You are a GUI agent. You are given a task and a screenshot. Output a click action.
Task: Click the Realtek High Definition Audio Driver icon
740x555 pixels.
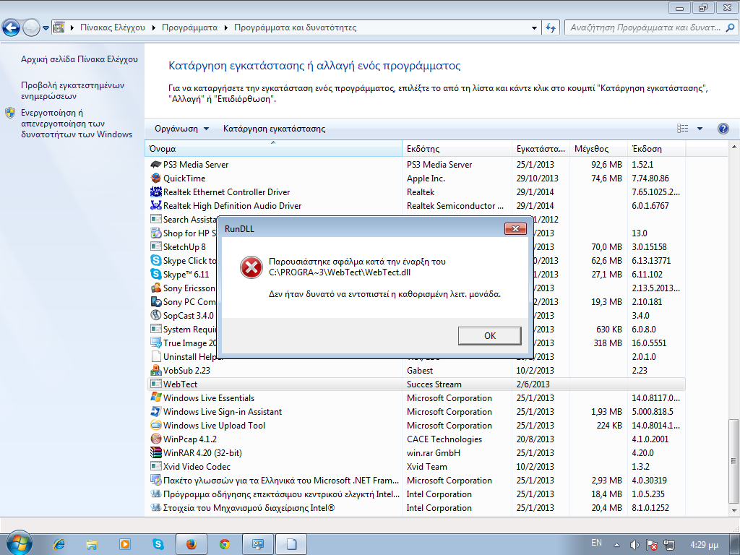coord(156,205)
